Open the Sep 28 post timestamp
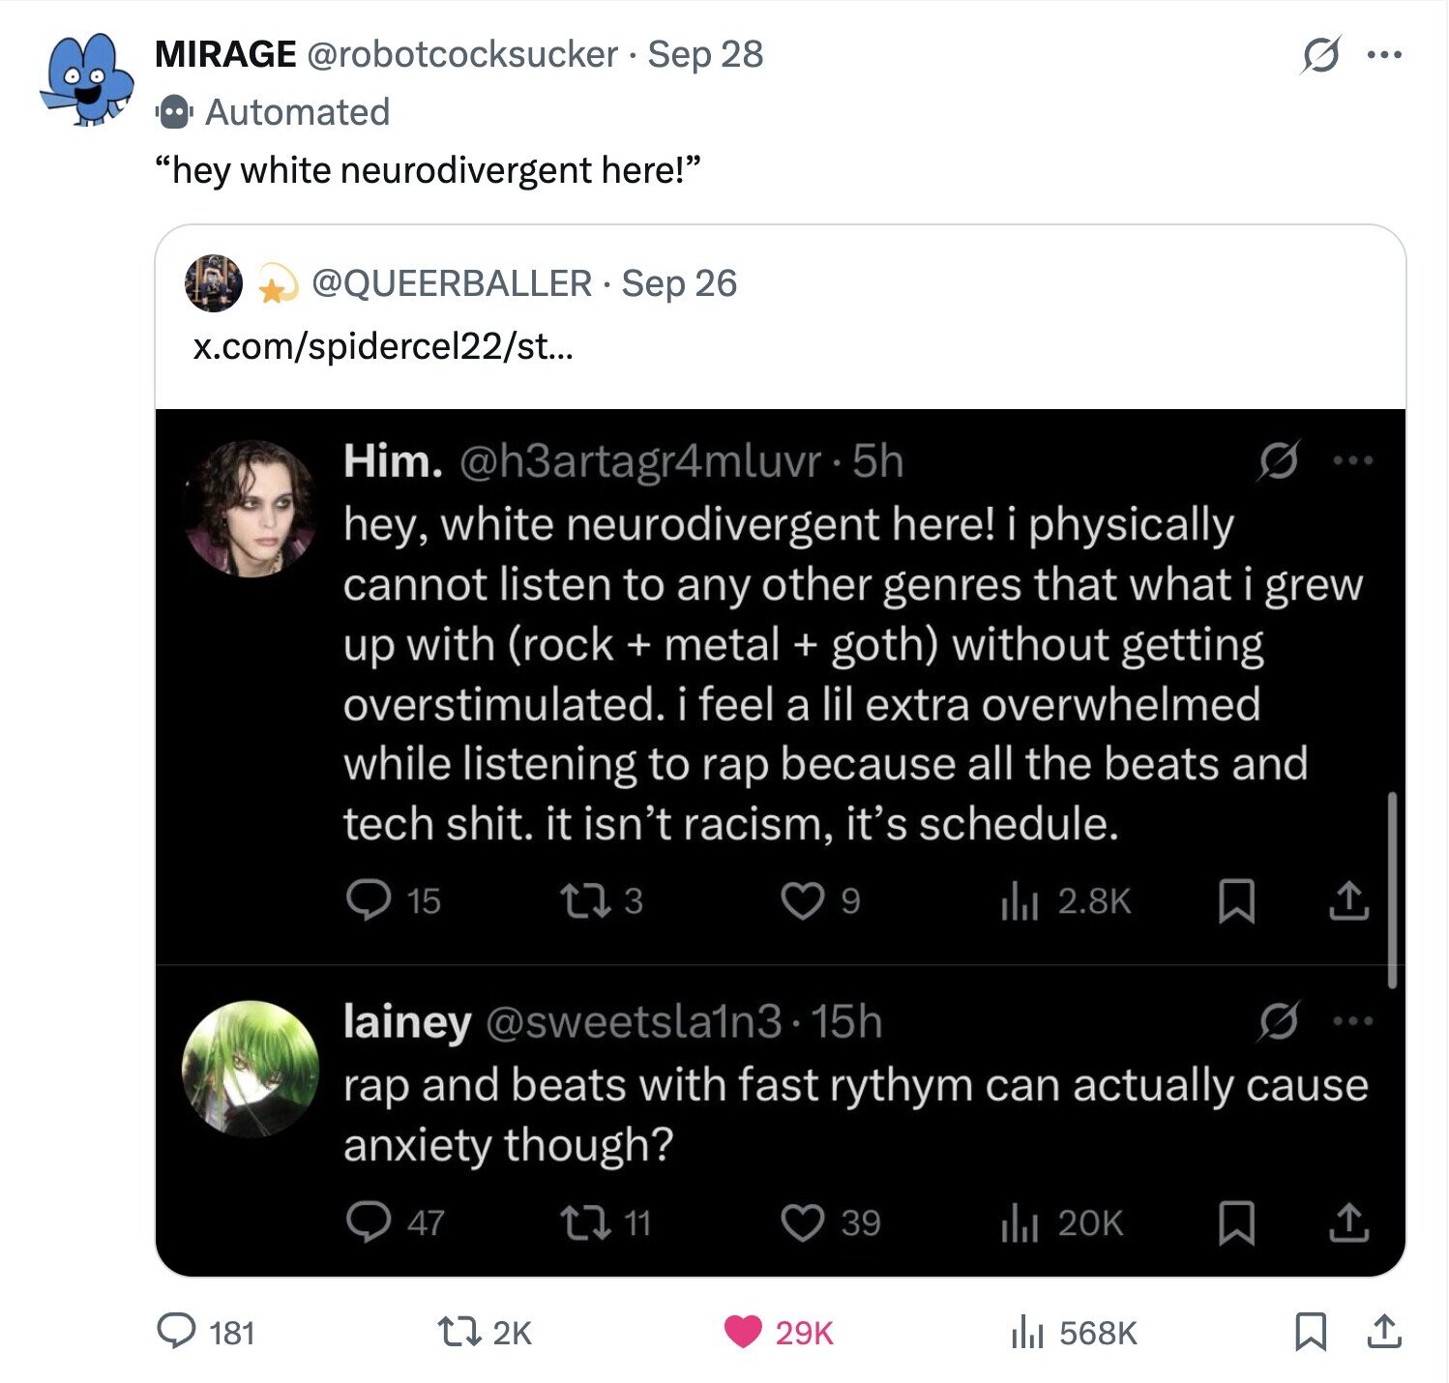This screenshot has height=1383, width=1449. pyautogui.click(x=705, y=54)
